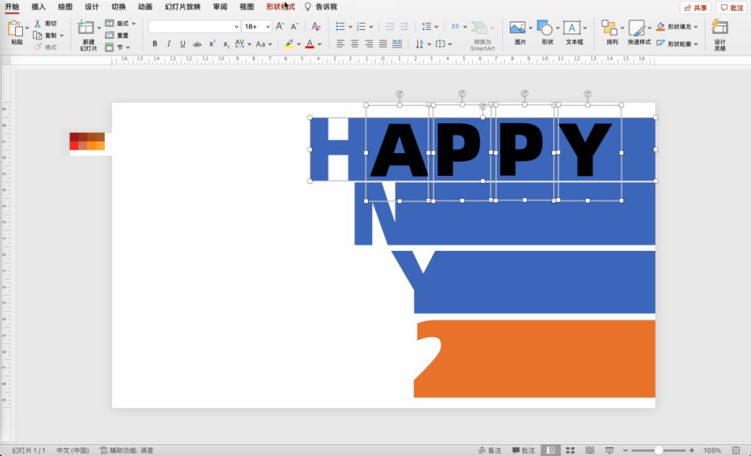Toggle underline formatting

183,44
